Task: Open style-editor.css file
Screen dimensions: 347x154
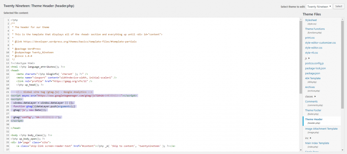Action: (313, 48)
